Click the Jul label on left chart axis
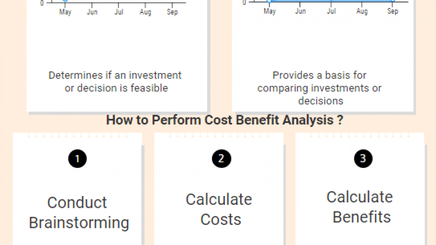Image resolution: width=436 pixels, height=245 pixels. 119,12
